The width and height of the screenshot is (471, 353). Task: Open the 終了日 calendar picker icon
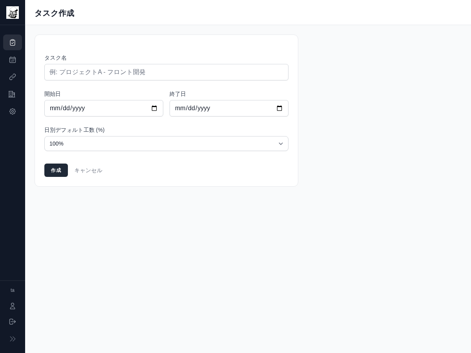pos(279,108)
